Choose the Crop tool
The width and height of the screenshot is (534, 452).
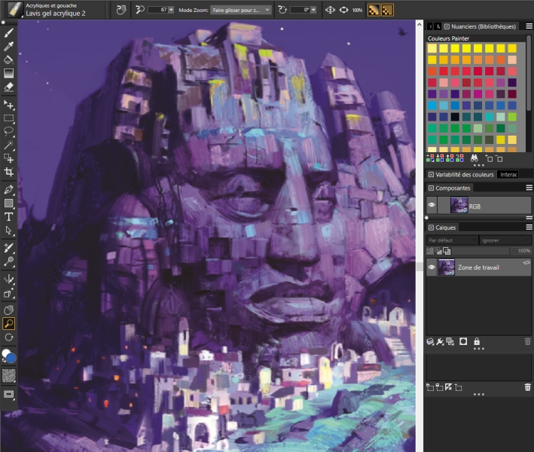click(9, 173)
